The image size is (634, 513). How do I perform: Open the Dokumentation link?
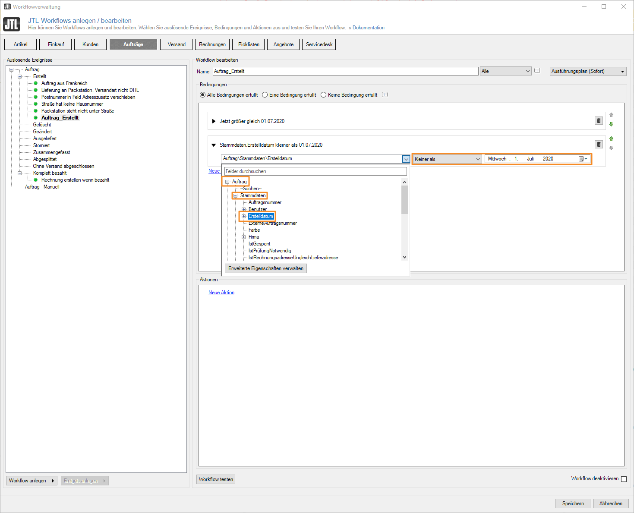(369, 28)
